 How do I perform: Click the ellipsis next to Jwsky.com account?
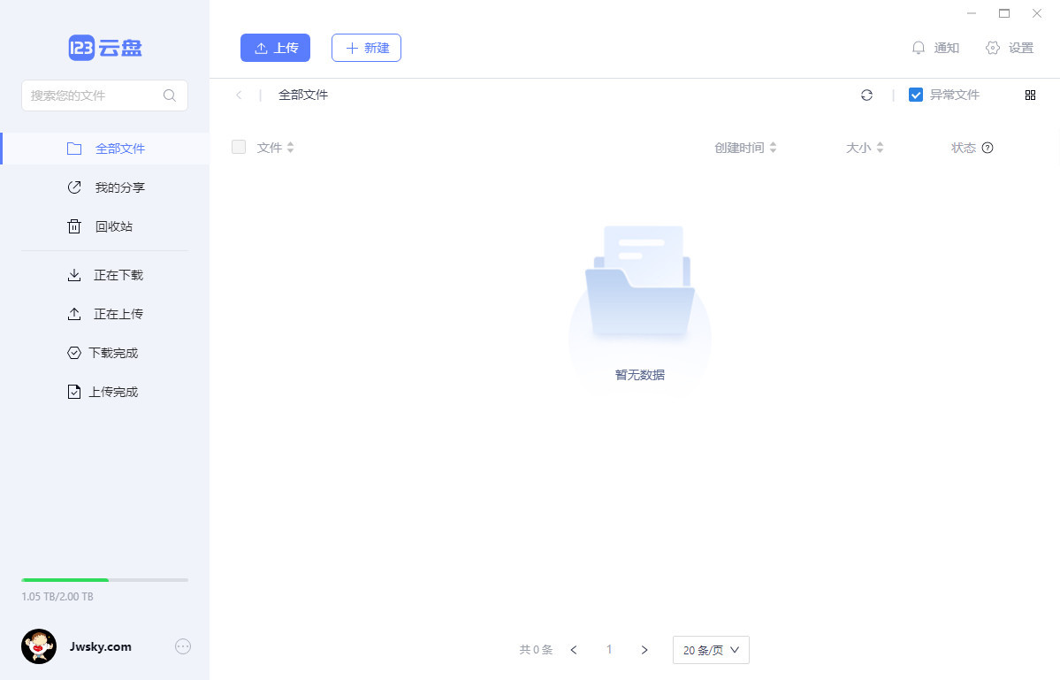tap(182, 646)
